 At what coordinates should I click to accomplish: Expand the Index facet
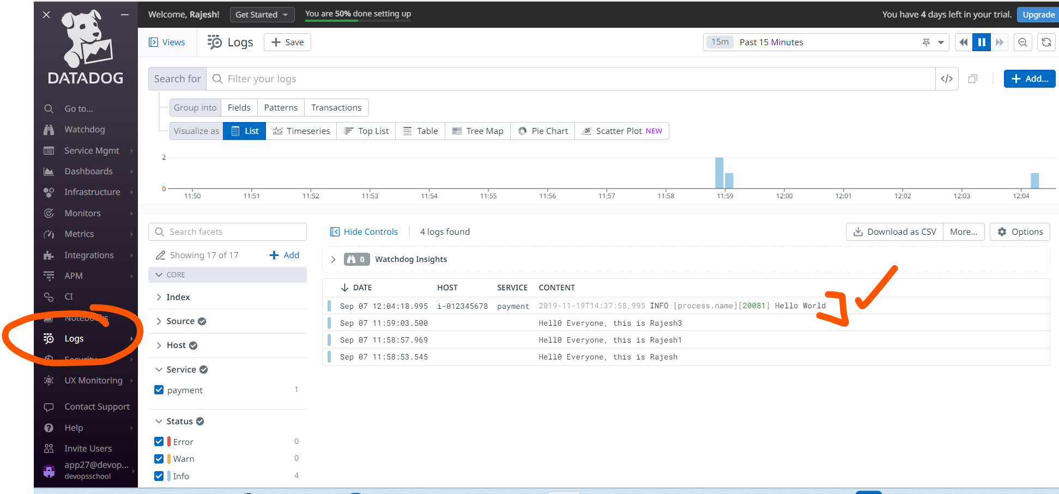pyautogui.click(x=178, y=297)
